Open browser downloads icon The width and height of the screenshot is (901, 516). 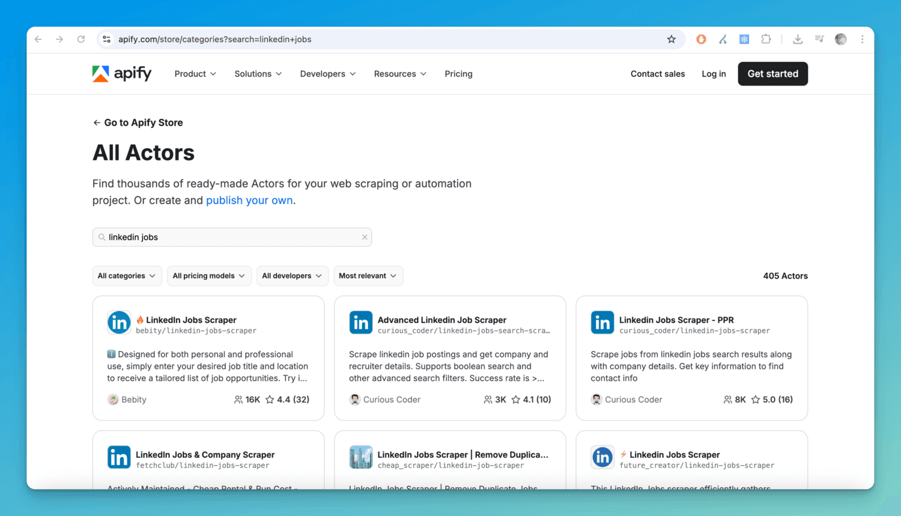798,39
